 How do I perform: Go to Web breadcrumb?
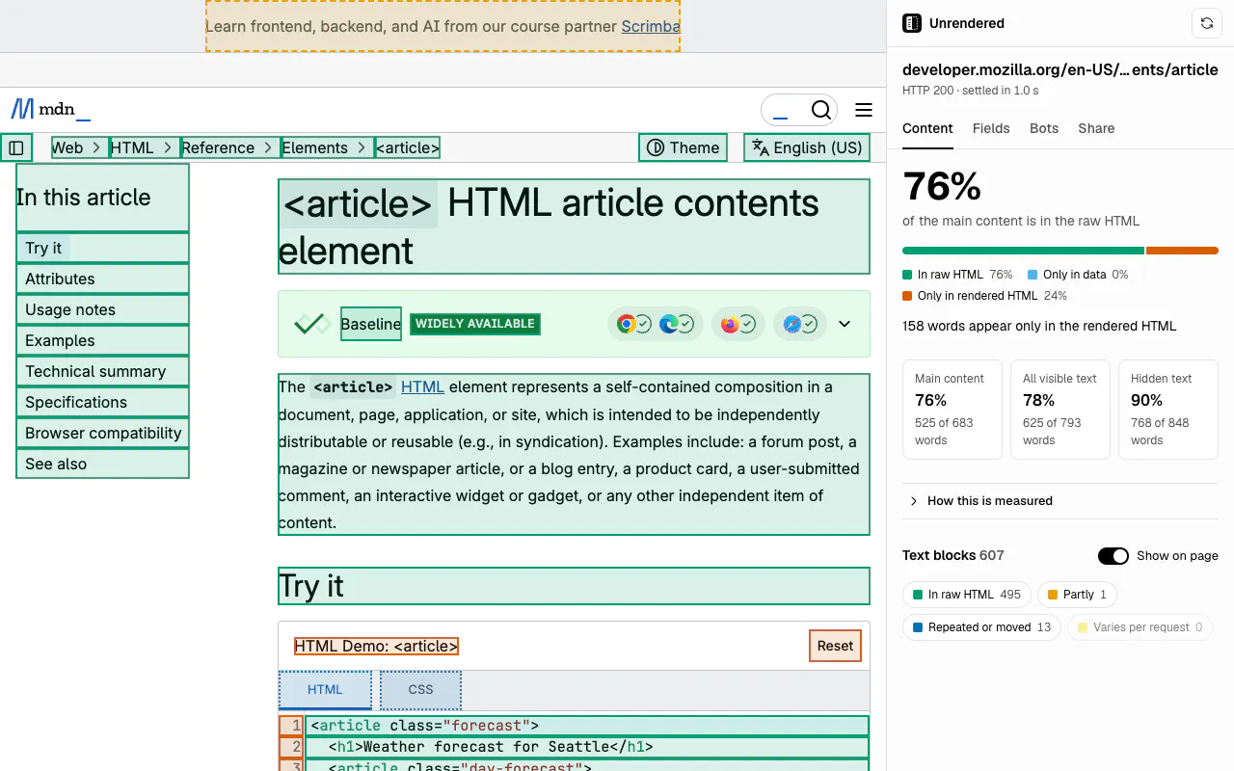[67, 147]
